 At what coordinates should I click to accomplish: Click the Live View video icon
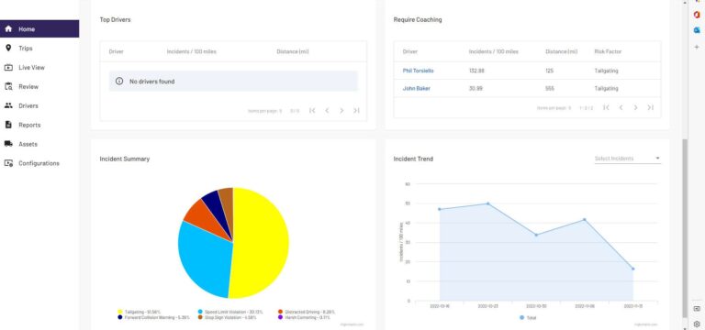click(x=8, y=67)
